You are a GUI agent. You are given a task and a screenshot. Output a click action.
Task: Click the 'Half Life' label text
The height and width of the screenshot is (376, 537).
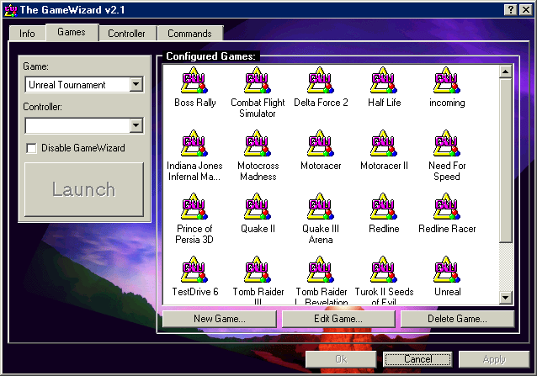385,103
